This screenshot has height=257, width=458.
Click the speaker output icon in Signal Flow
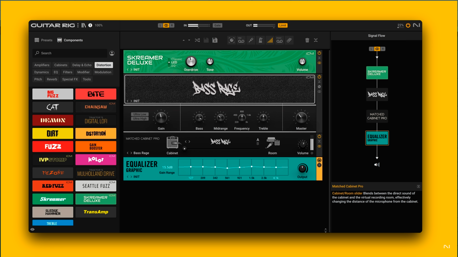coord(377,165)
